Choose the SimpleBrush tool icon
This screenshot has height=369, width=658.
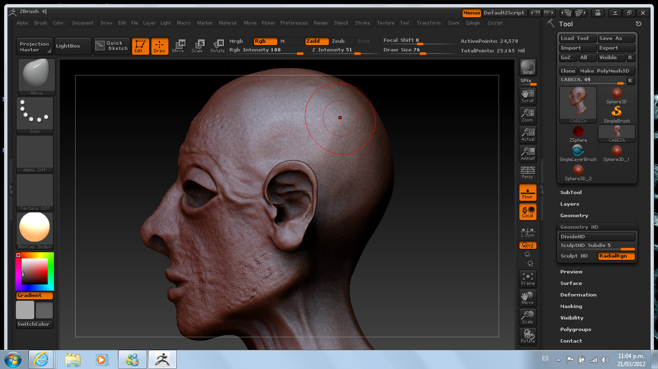pos(617,114)
